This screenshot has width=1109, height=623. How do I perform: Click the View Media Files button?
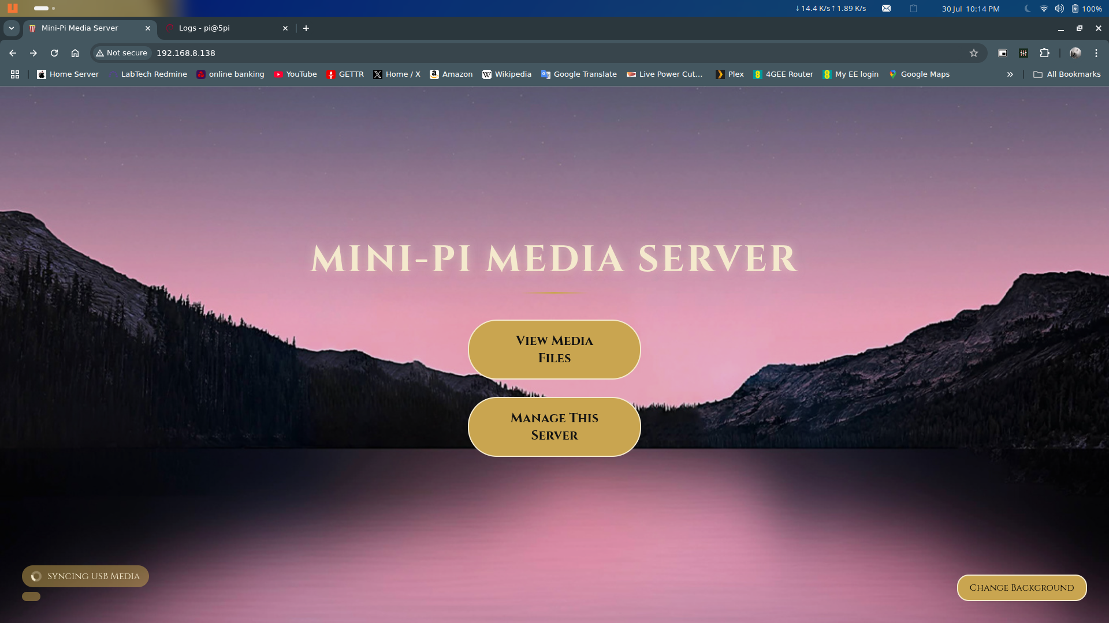(x=554, y=349)
